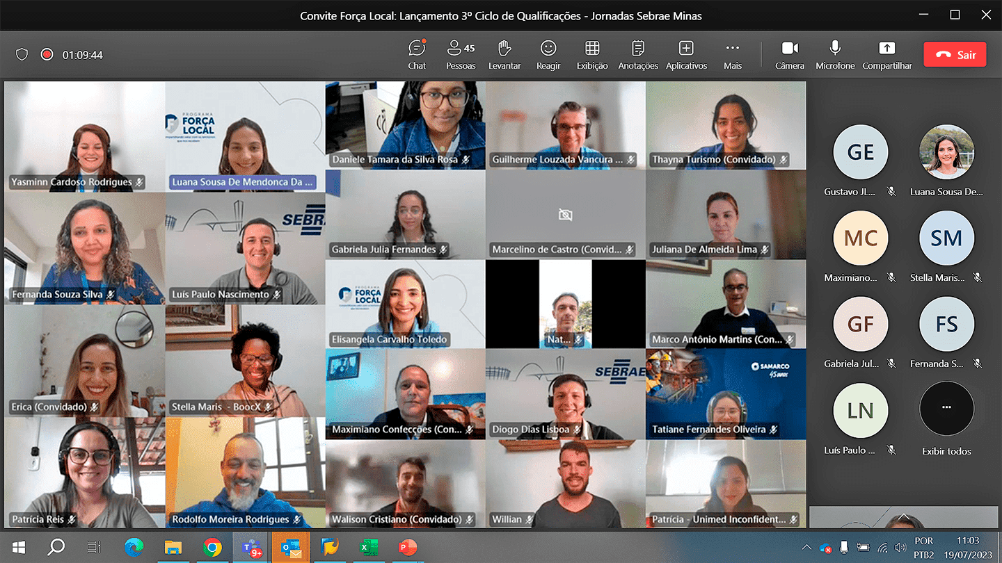Image resolution: width=1002 pixels, height=563 pixels.
Task: Show the Pessoas participants list
Action: (x=461, y=54)
